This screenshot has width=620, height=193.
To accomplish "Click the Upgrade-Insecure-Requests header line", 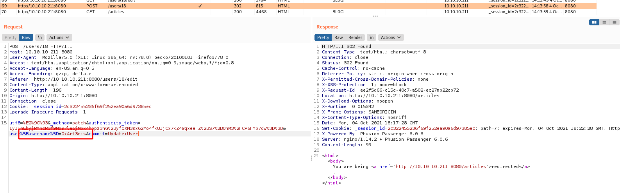I will [48, 112].
